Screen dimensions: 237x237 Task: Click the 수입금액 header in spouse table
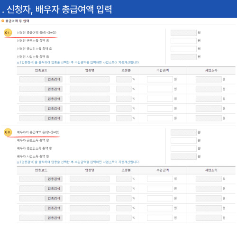[163, 170]
